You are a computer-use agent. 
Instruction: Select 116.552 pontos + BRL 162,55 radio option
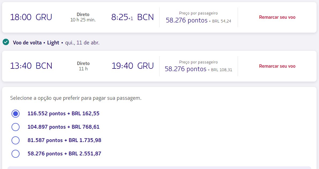[16, 113]
